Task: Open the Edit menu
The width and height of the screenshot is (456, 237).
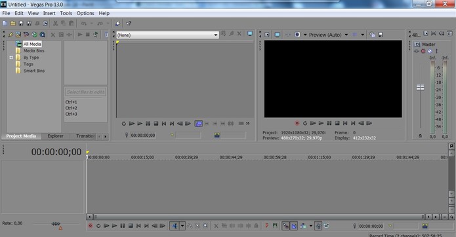Action: point(19,13)
